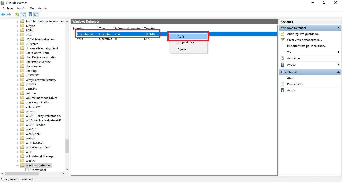
Task: Open the Archivo menu
Action: tap(8, 8)
